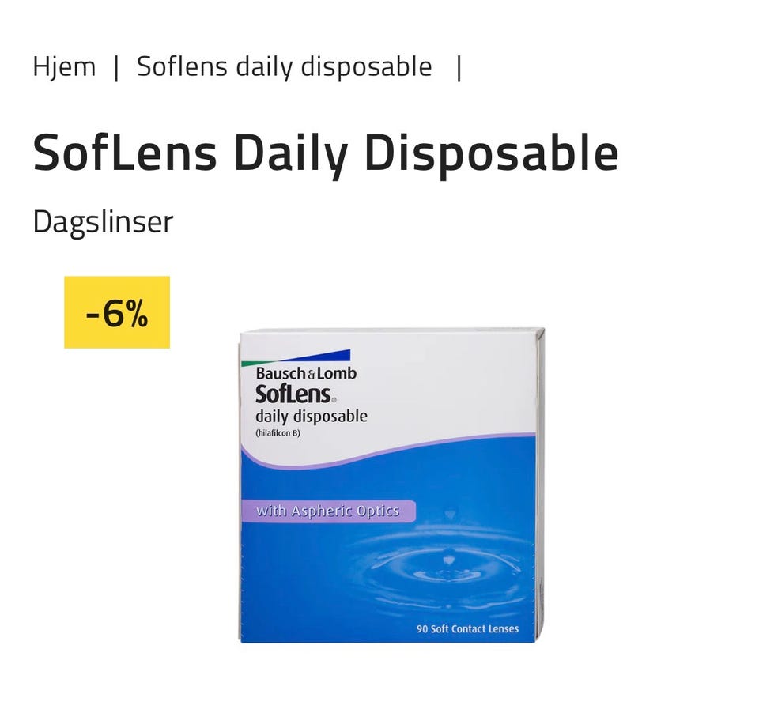Viewport: 759px width, 713px height.
Task: Click the 'with Aspheric Optics' purple banner
Action: (328, 511)
